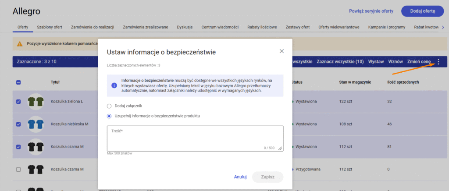
Task: Click the Koszulka zielona L title
Action: [67, 102]
